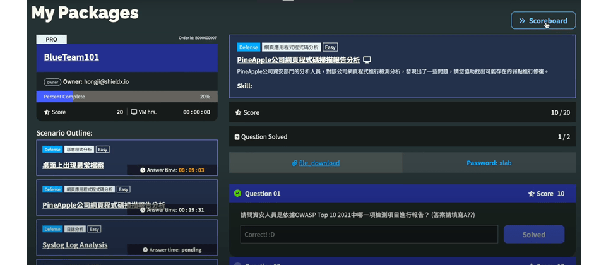Click the paperclip icon beside file_download
This screenshot has height=265, width=606.
294,163
